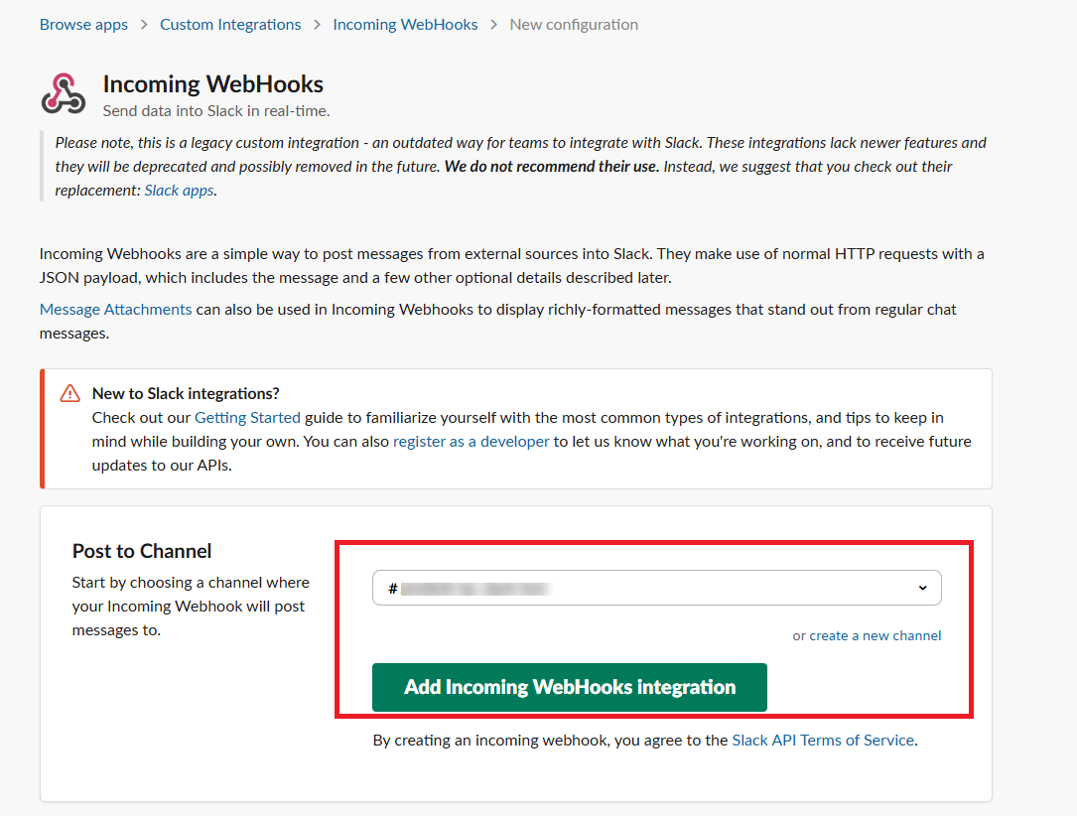Open the Message Attachments link
Screen dimensions: 1077x816
click(x=115, y=309)
